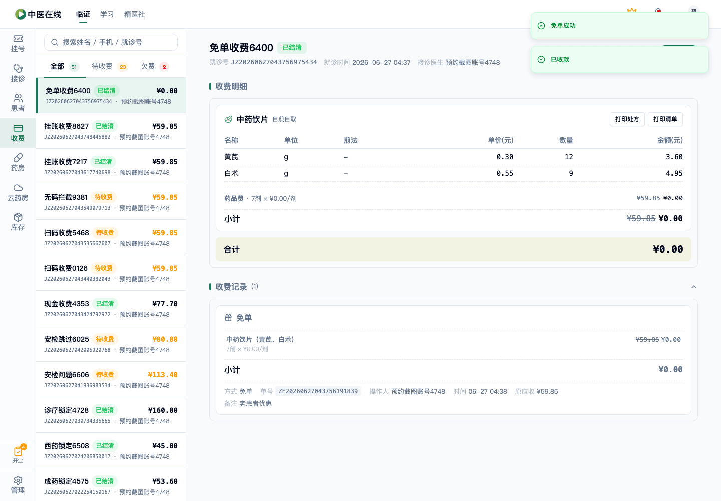Click the 单号 ZF20260627043756191839
The height and width of the screenshot is (501, 721).
tap(318, 391)
